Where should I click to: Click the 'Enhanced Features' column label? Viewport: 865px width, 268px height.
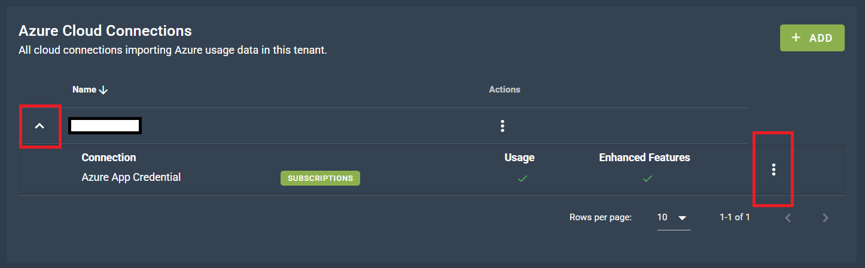click(x=644, y=158)
